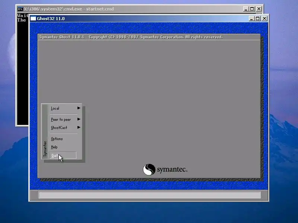The height and width of the screenshot is (223, 298).
Task: Click the status bar field at bottom of Ghost
Action: coord(150,195)
